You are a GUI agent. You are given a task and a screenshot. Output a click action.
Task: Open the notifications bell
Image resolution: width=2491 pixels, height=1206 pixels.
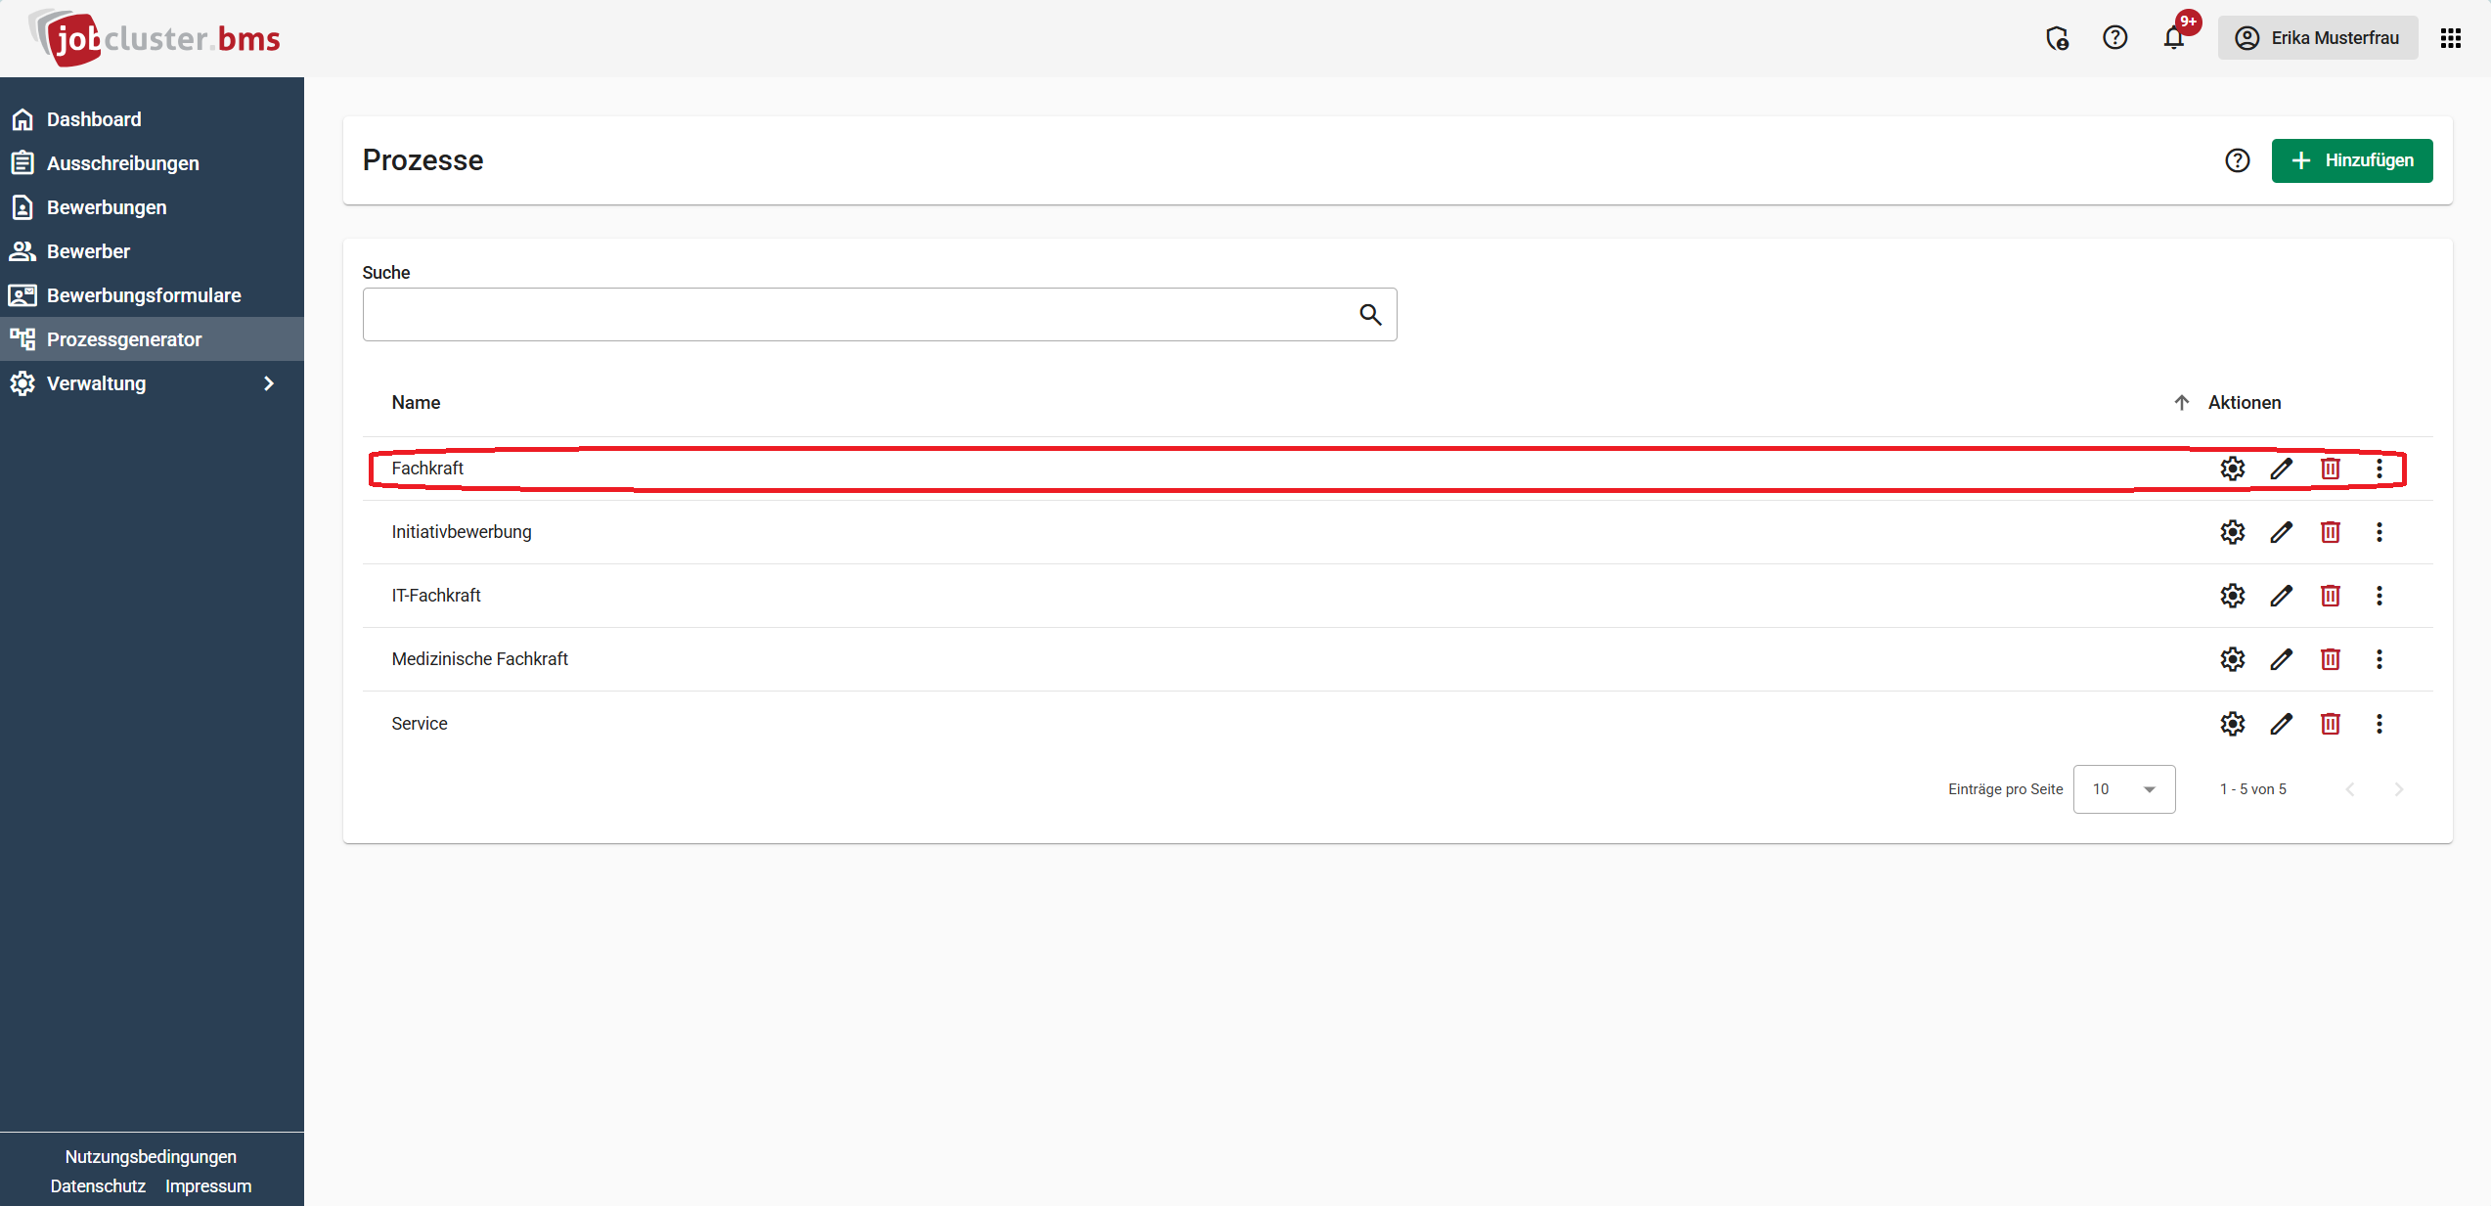point(2173,38)
